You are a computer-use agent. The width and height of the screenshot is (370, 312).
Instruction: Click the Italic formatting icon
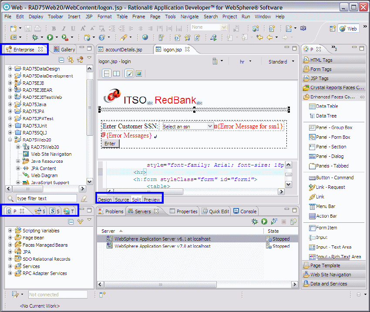64,29
